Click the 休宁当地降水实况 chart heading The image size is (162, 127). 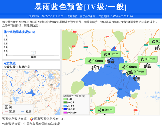click(19, 32)
